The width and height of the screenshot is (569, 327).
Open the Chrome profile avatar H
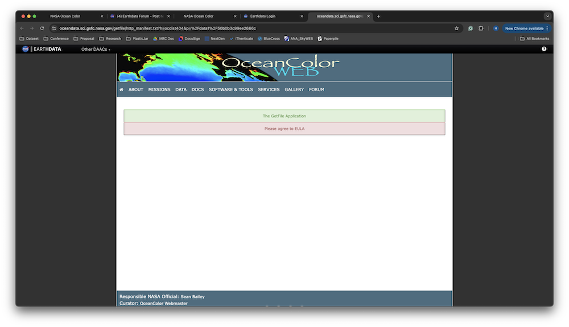(496, 28)
